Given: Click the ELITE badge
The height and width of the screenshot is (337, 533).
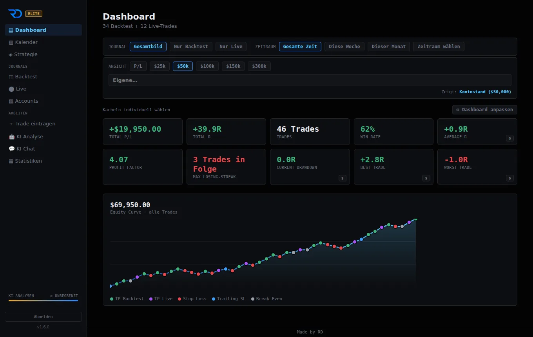Looking at the screenshot, I should pyautogui.click(x=34, y=14).
